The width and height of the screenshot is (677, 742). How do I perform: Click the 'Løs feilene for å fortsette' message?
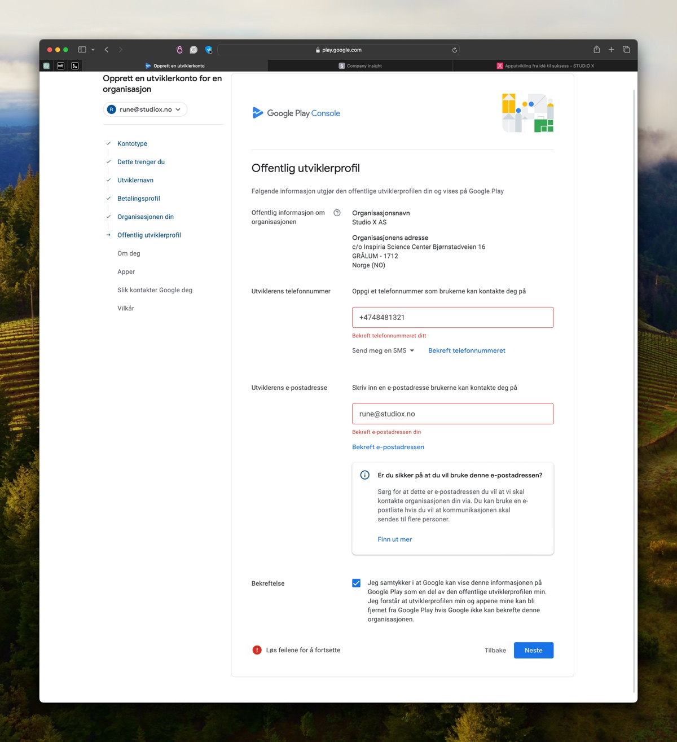click(x=303, y=650)
